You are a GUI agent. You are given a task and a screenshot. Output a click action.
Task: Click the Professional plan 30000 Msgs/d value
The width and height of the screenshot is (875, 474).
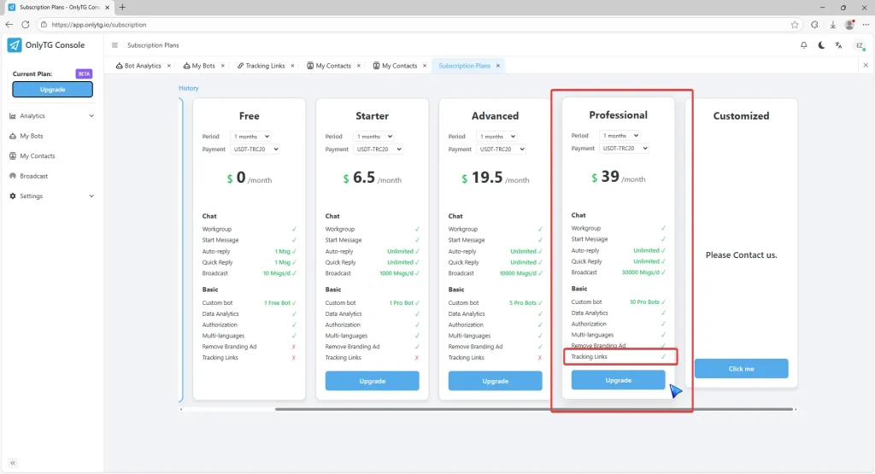tap(641, 272)
